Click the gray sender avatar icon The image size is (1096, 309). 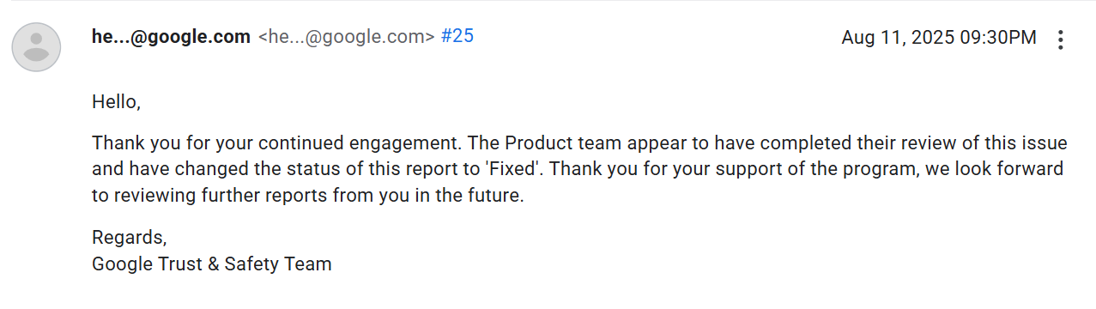pyautogui.click(x=36, y=47)
